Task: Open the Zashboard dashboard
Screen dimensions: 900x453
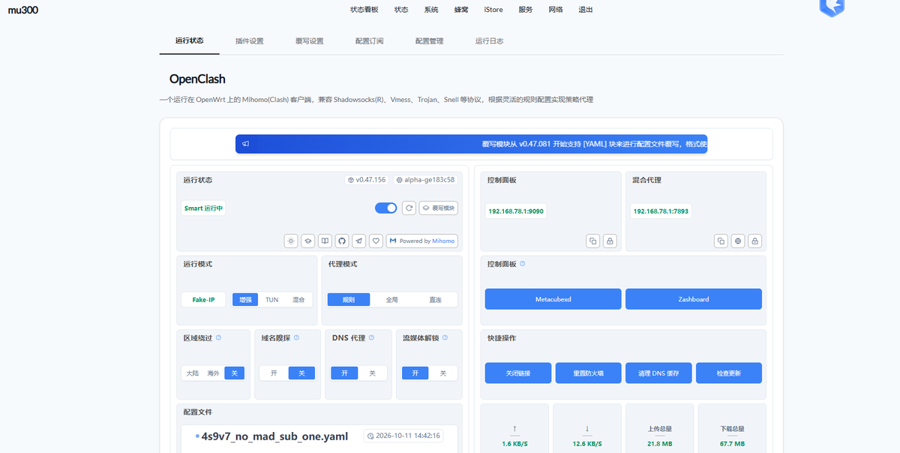Action: pyautogui.click(x=694, y=298)
